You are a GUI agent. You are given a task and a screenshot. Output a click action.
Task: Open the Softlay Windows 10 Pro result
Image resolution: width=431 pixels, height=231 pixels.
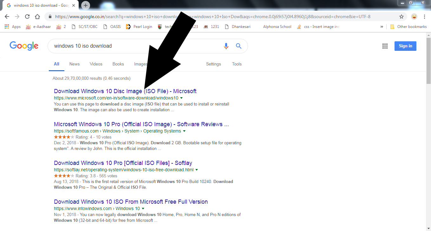click(123, 163)
